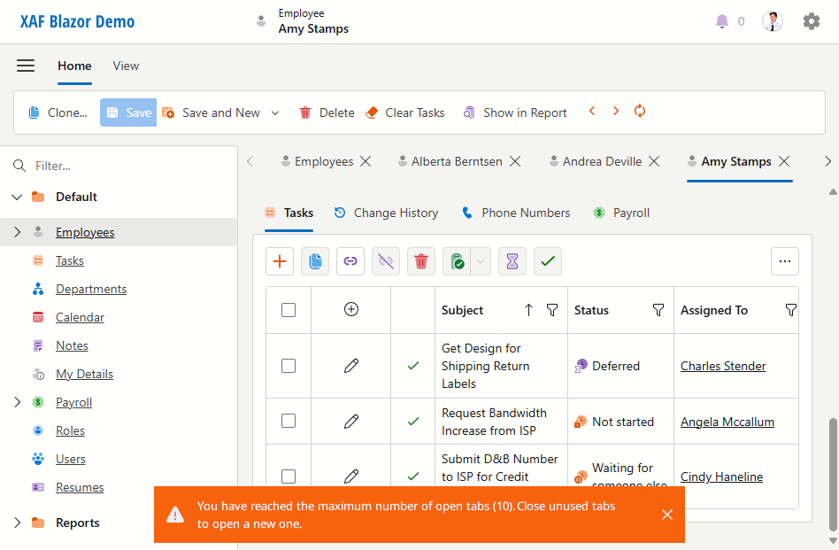Collapse the Default navigation group
The width and height of the screenshot is (839, 550).
(x=17, y=198)
